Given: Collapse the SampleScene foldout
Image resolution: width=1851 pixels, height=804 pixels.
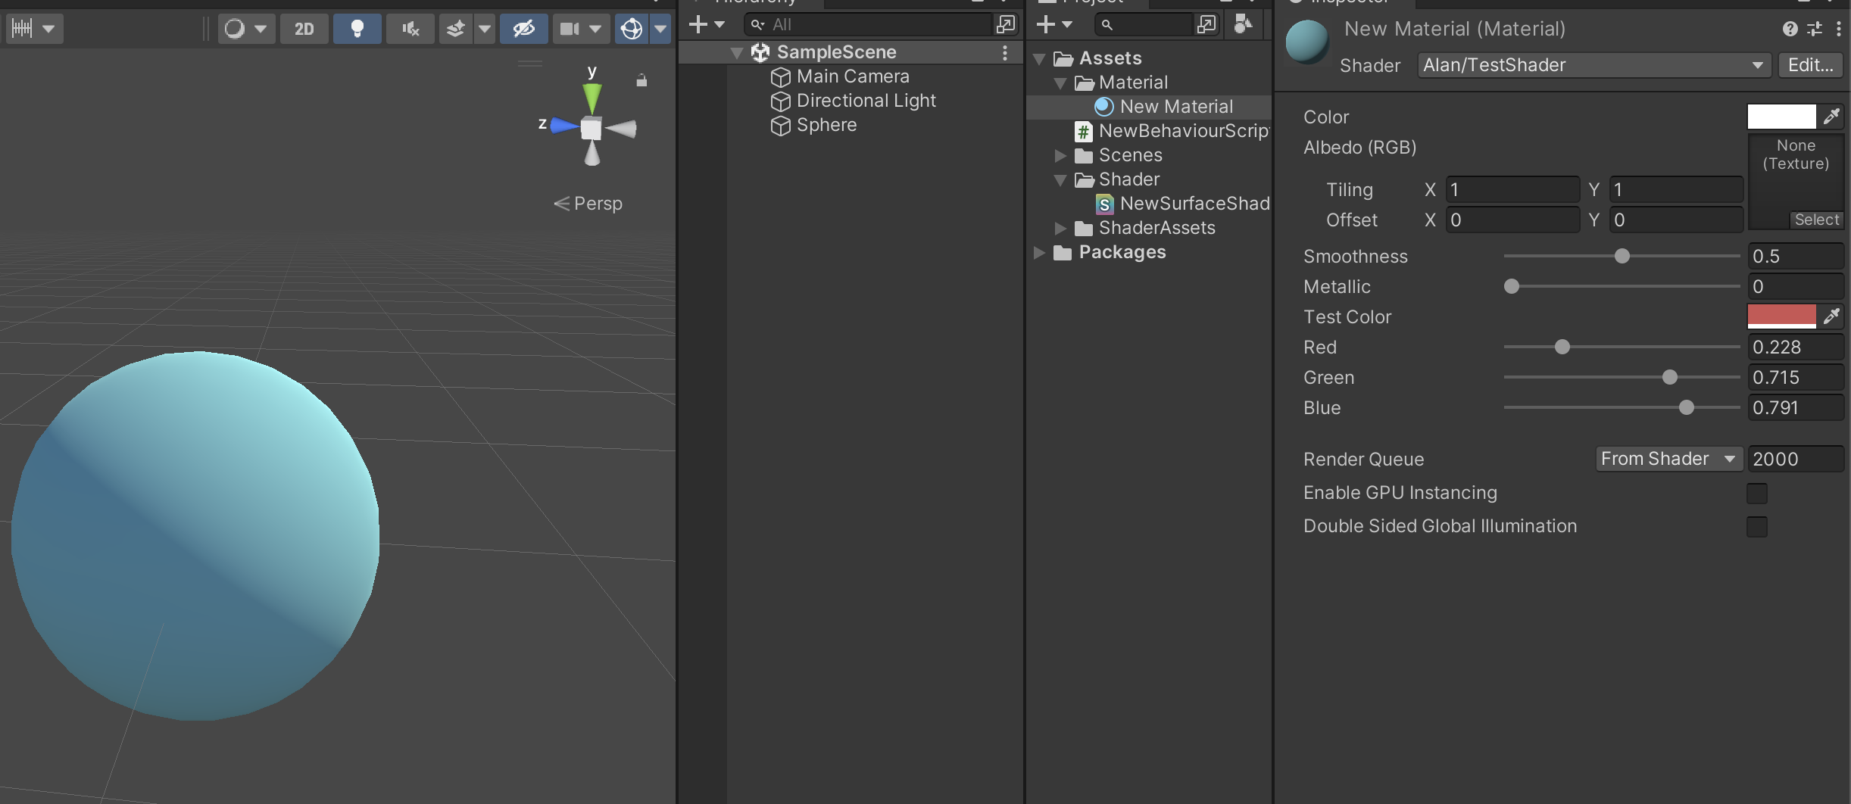Looking at the screenshot, I should coord(736,53).
